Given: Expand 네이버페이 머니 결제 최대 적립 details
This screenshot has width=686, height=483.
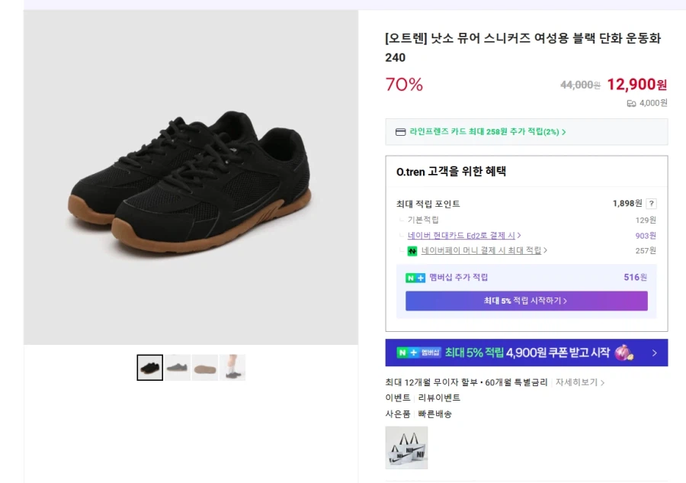Looking at the screenshot, I should [x=482, y=250].
